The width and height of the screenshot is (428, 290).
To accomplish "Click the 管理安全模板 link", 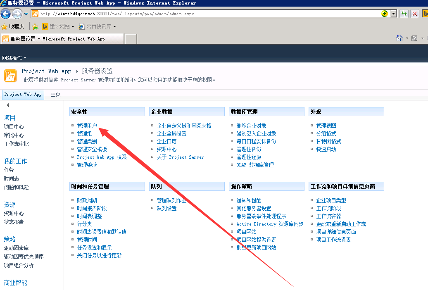I will click(92, 150).
